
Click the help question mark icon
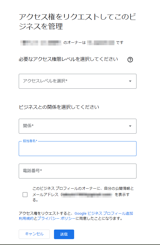130,59
